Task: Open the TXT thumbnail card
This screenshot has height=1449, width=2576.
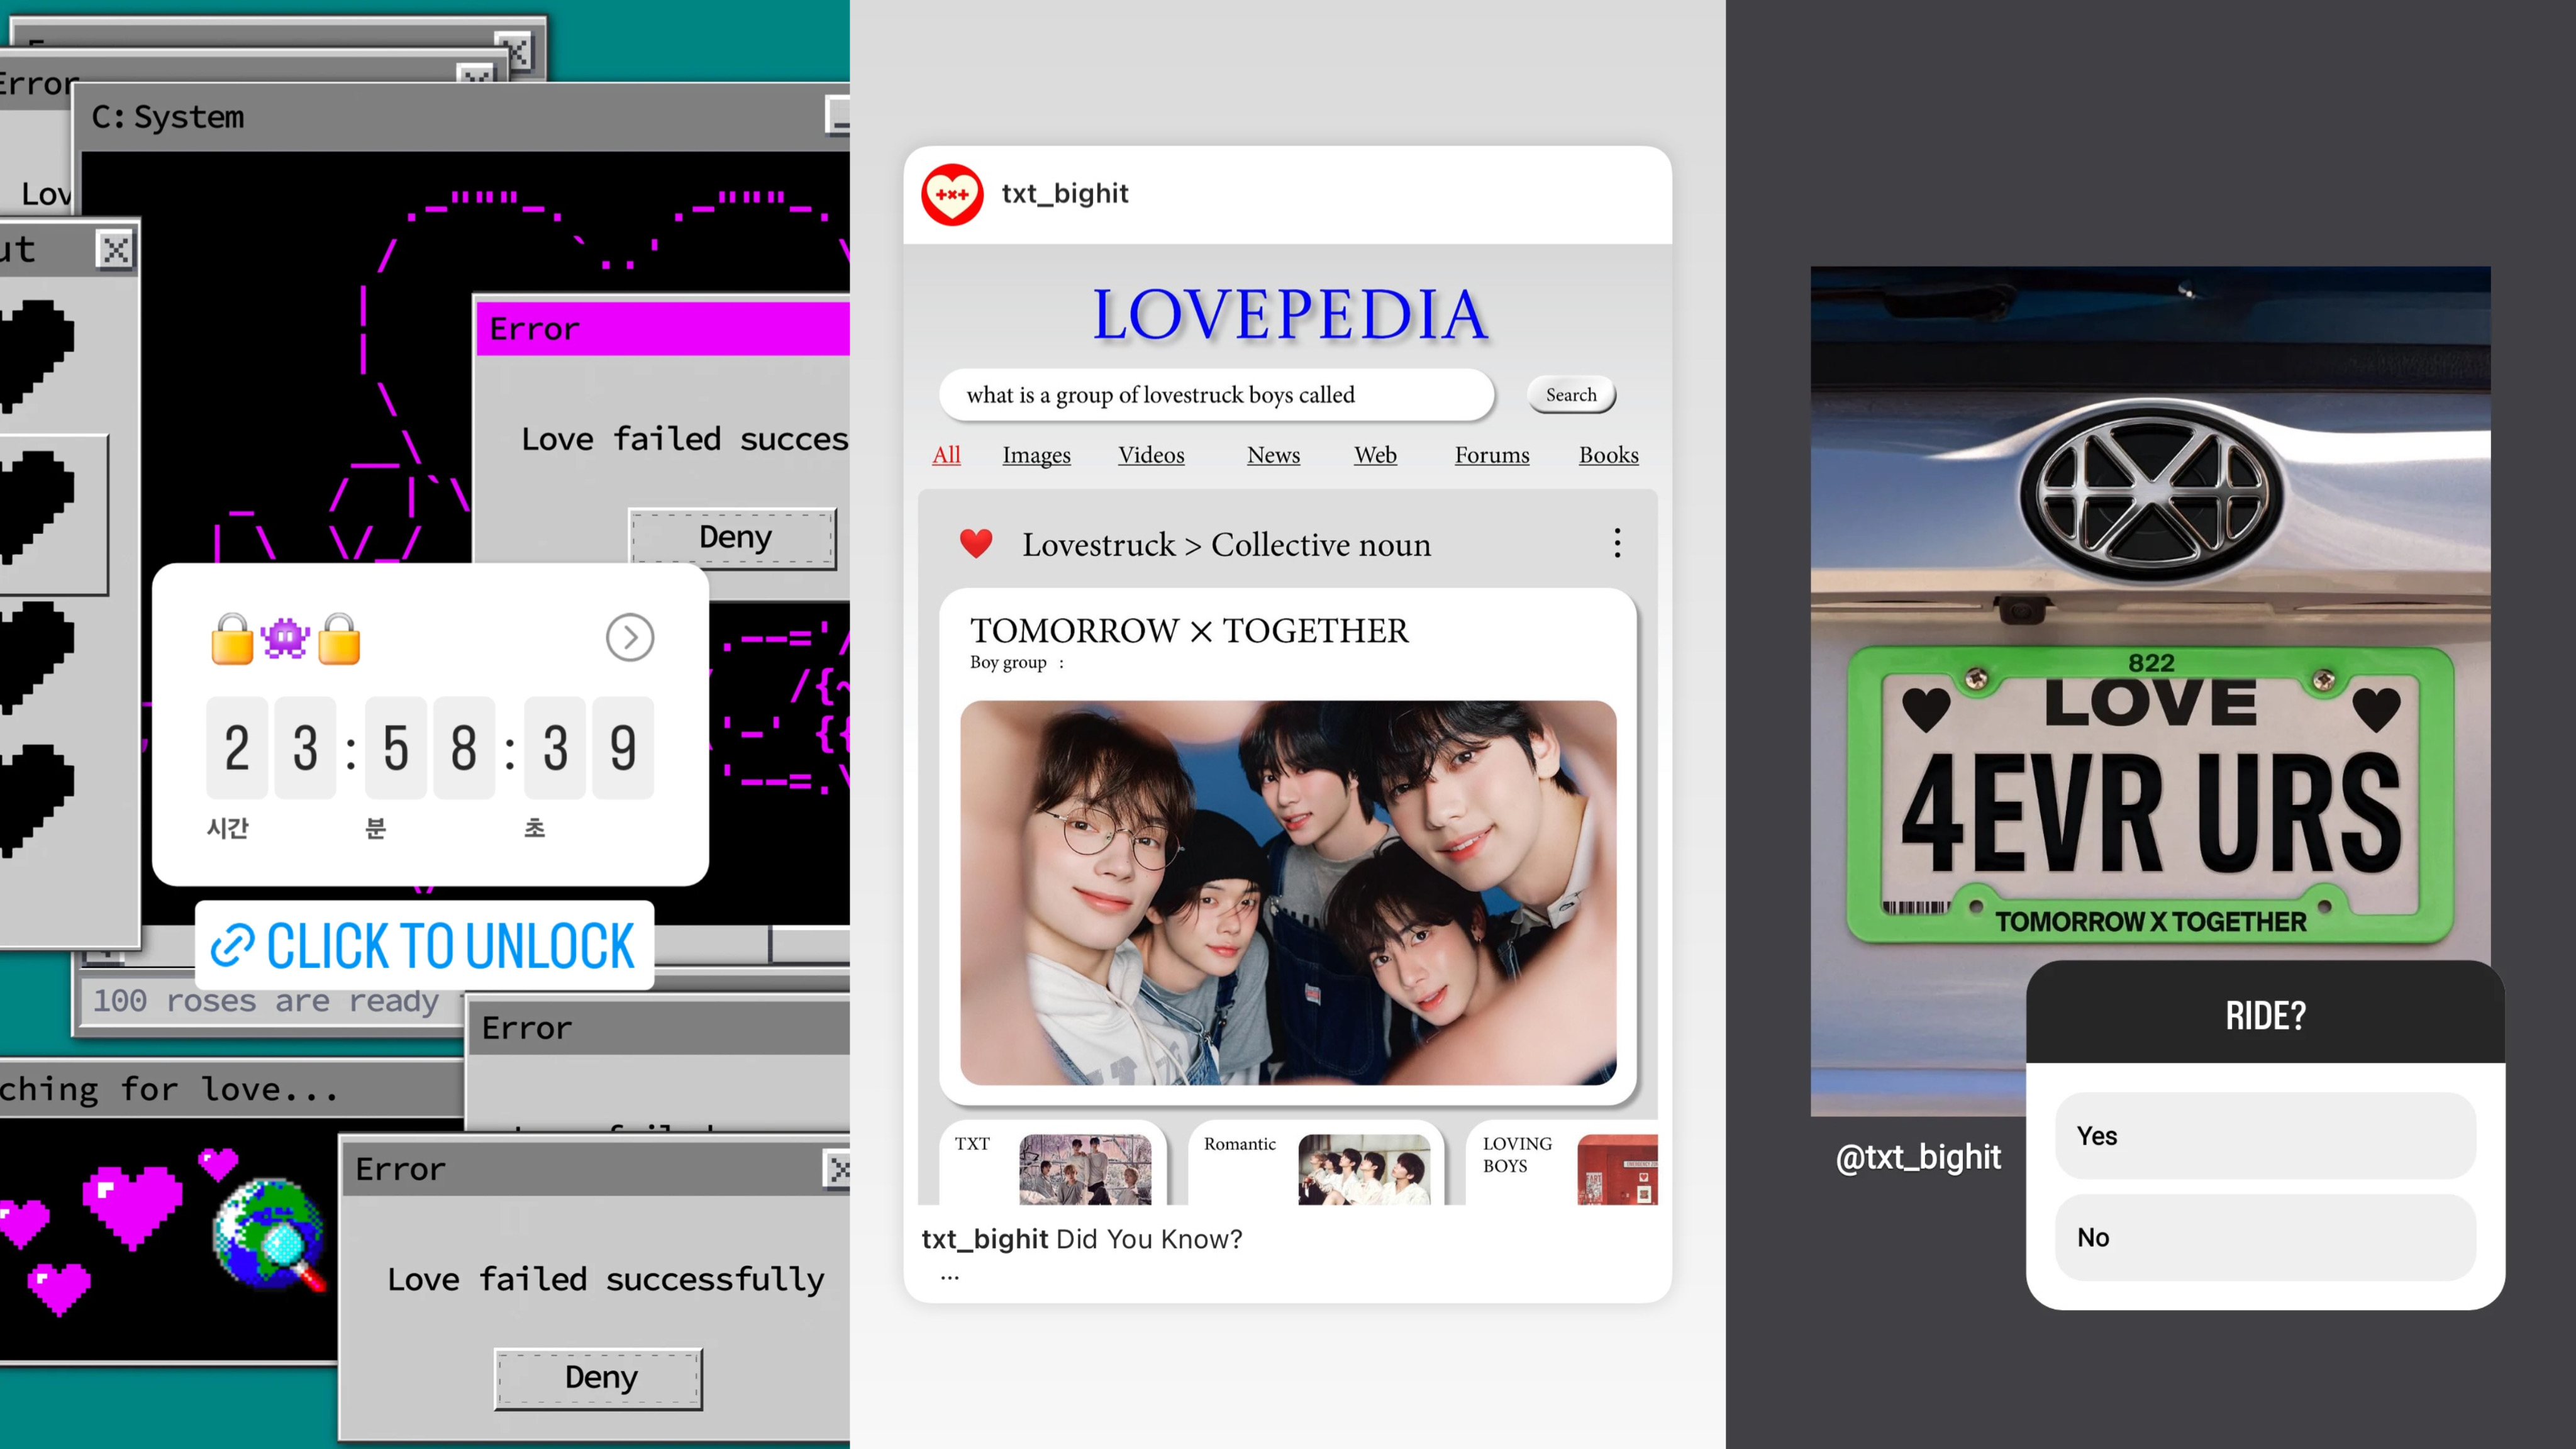Action: point(1053,1164)
